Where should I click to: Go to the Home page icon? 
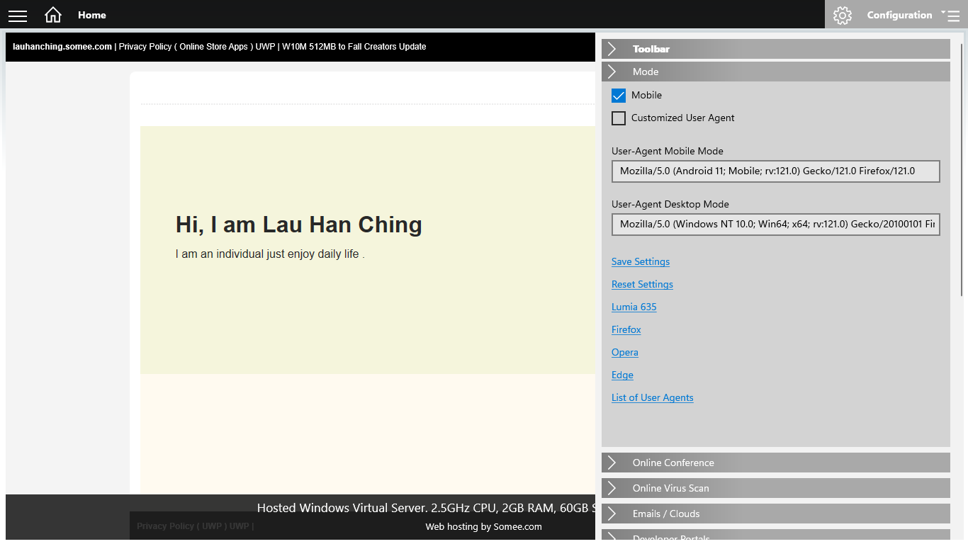point(53,15)
